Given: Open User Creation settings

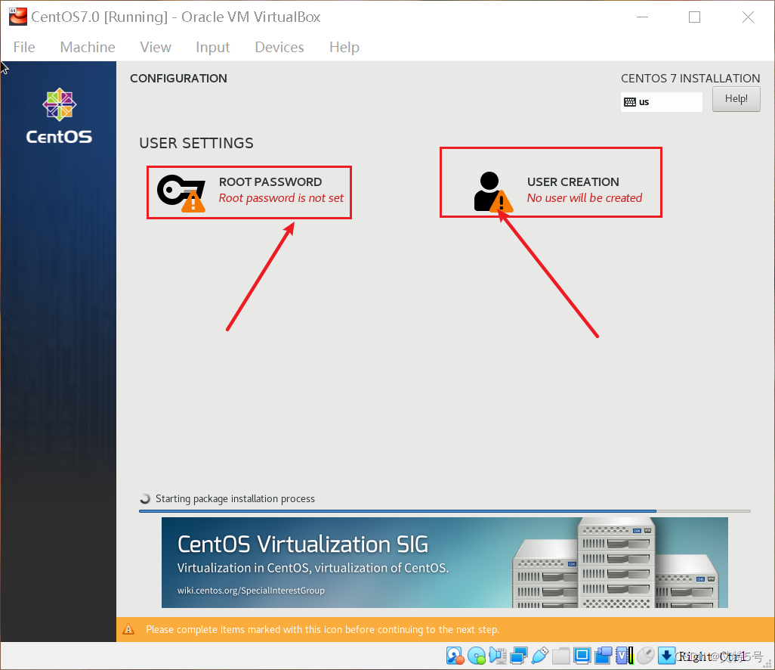Looking at the screenshot, I should point(551,181).
